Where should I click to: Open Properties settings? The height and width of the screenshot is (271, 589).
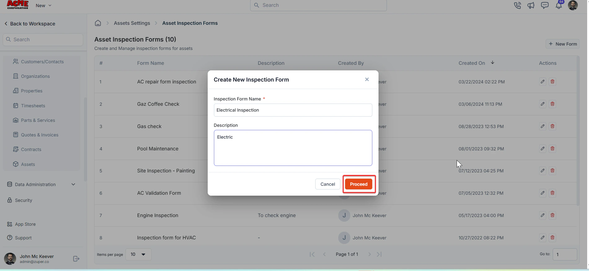[28, 91]
